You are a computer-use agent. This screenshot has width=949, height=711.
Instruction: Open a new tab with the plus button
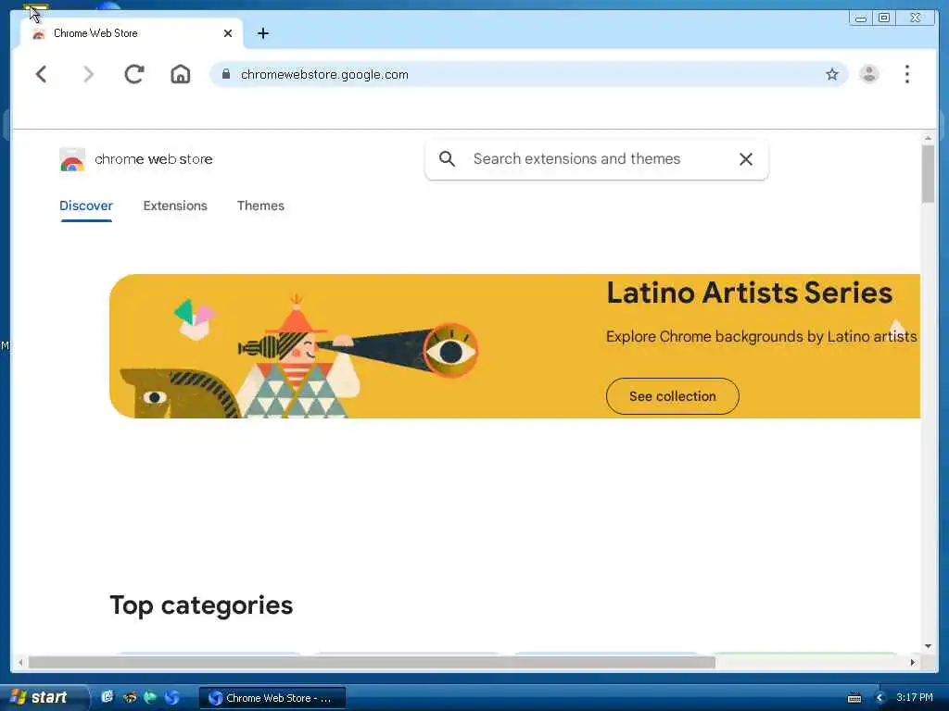pyautogui.click(x=262, y=33)
